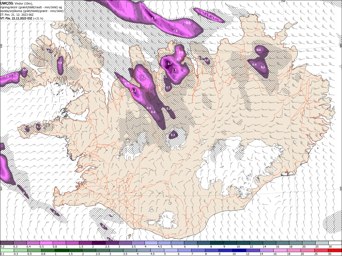Image resolution: width=342 pixels, height=256 pixels.
Task: Click the '12' label under the teal snow scale
Action: click(251, 247)
